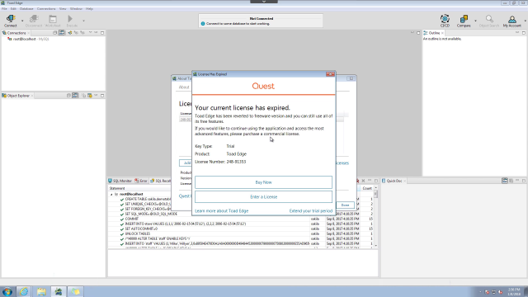
Task: Select the SQL Recall tab
Action: point(161,181)
